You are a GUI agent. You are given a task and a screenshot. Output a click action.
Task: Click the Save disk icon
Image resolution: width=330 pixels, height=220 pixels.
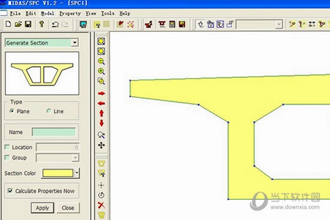pyautogui.click(x=28, y=24)
